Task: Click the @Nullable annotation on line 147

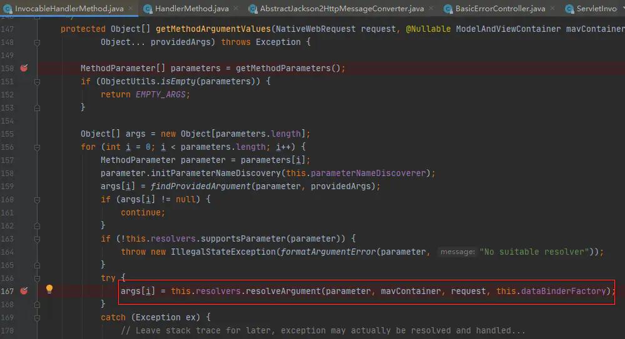Action: coord(428,29)
